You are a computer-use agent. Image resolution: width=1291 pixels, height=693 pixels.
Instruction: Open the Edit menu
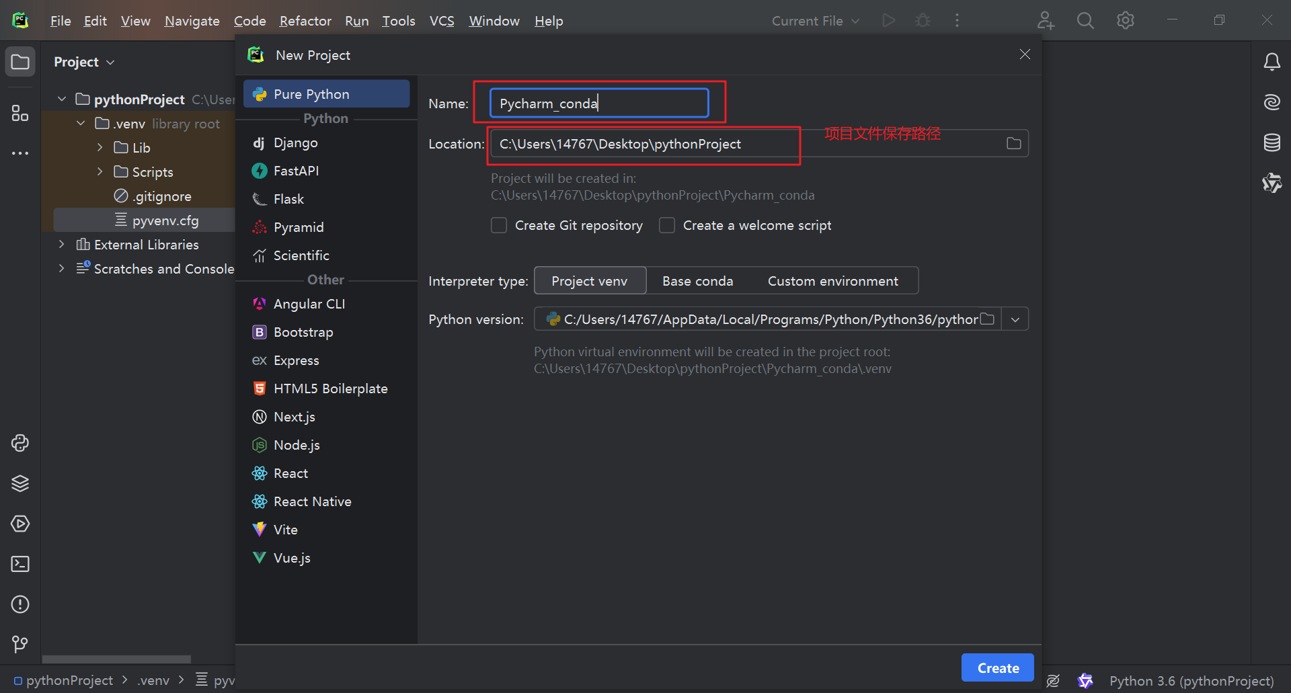pos(95,21)
